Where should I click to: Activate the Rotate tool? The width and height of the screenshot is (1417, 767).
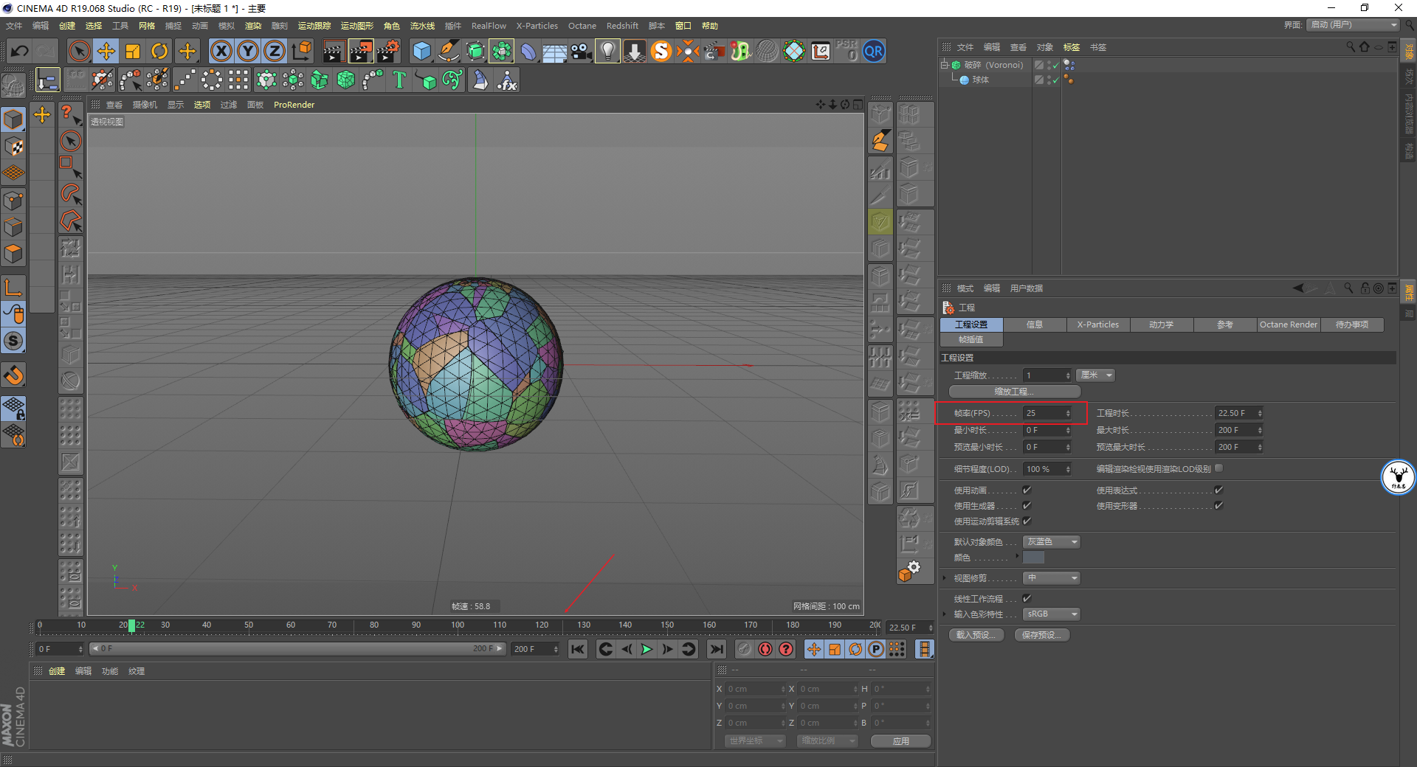[x=159, y=52]
